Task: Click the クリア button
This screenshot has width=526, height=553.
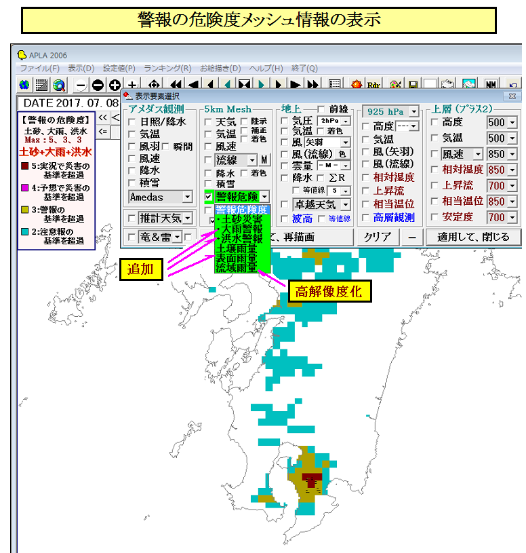Action: (x=378, y=237)
